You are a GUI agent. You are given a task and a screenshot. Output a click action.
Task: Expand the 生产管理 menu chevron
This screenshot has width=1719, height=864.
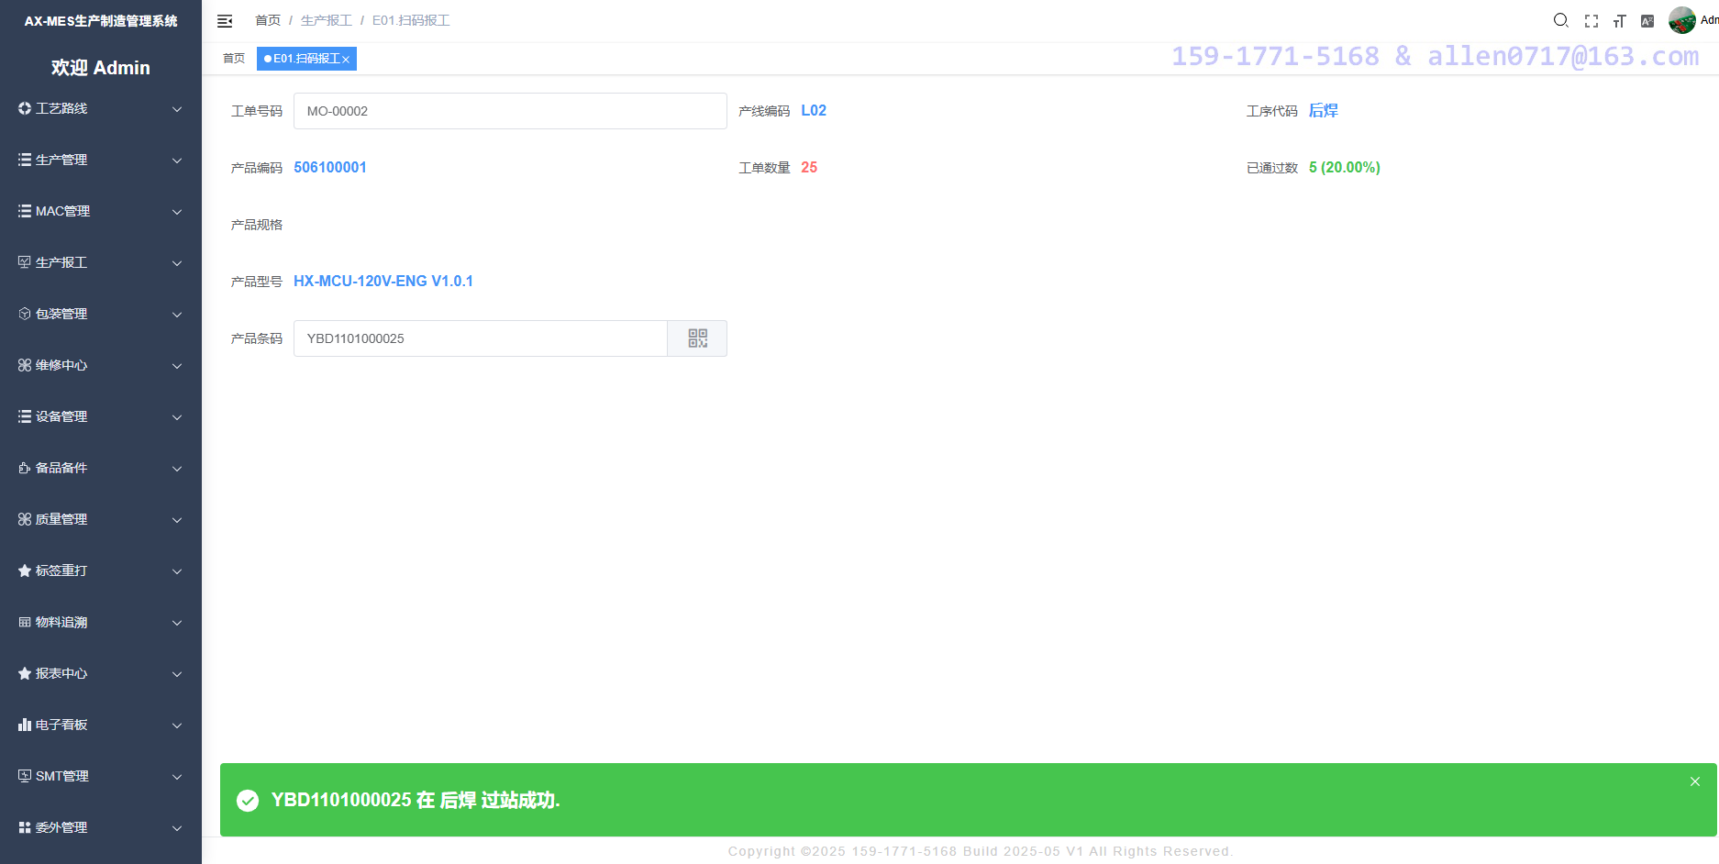click(x=177, y=161)
